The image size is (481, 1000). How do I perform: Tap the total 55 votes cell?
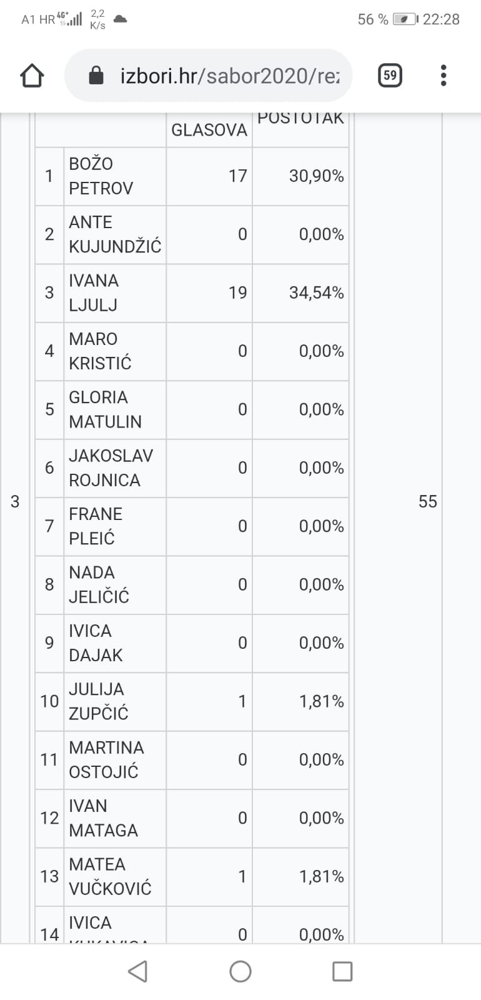tap(428, 501)
